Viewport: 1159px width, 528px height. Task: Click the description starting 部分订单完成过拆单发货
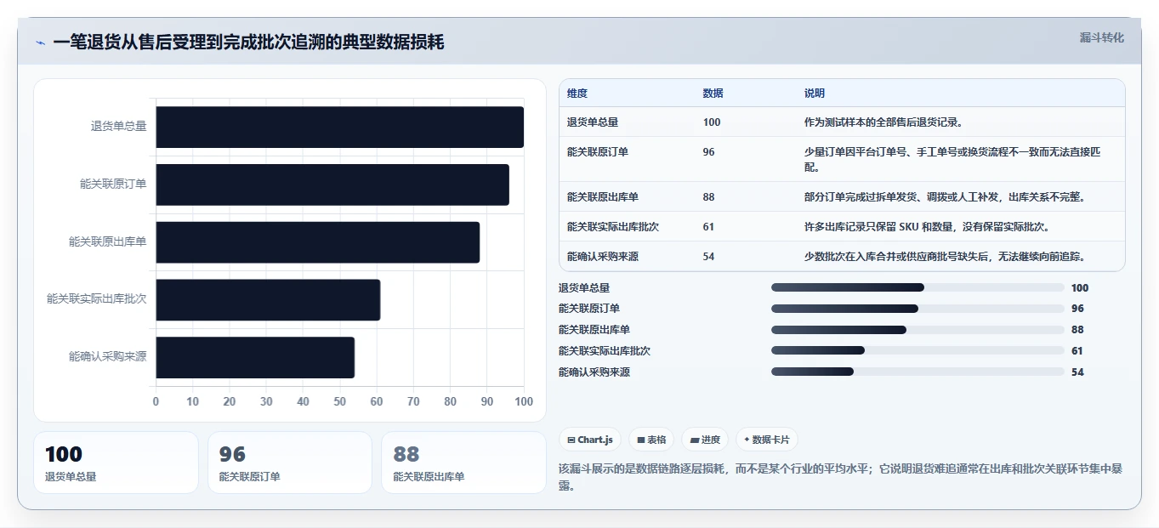[945, 197]
